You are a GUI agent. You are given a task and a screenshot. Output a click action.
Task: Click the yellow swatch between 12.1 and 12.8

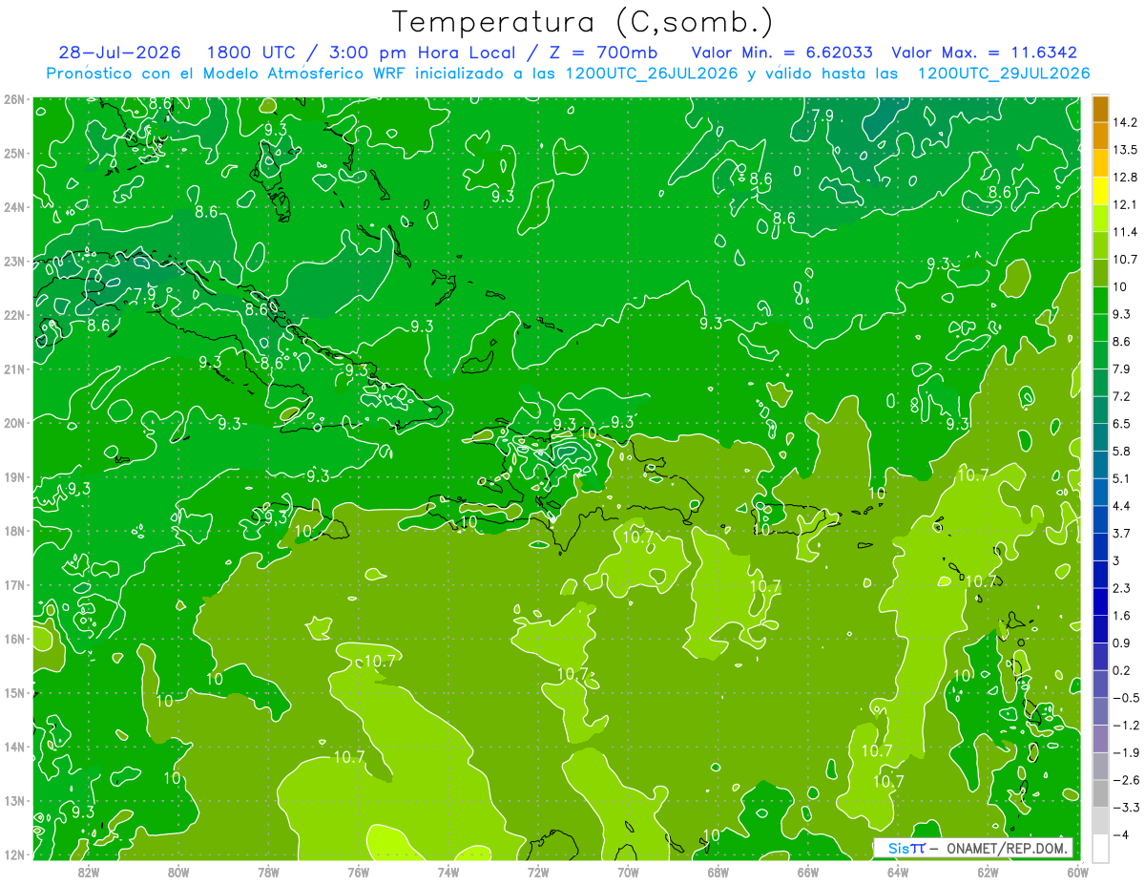1100,191
